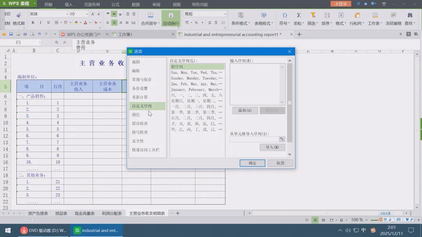Open the number format 常规 dropdown
The height and width of the screenshot is (237, 422).
coord(225,14)
